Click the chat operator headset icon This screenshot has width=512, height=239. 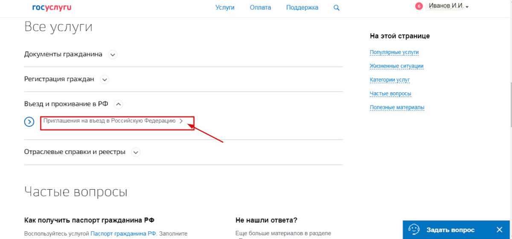pos(414,229)
